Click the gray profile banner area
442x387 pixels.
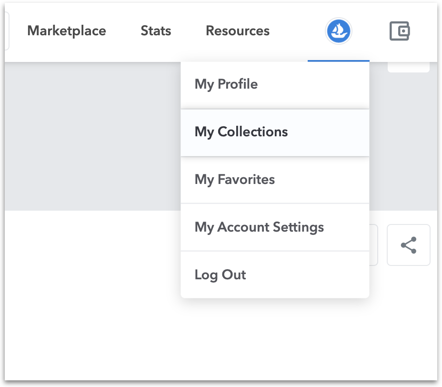point(90,138)
